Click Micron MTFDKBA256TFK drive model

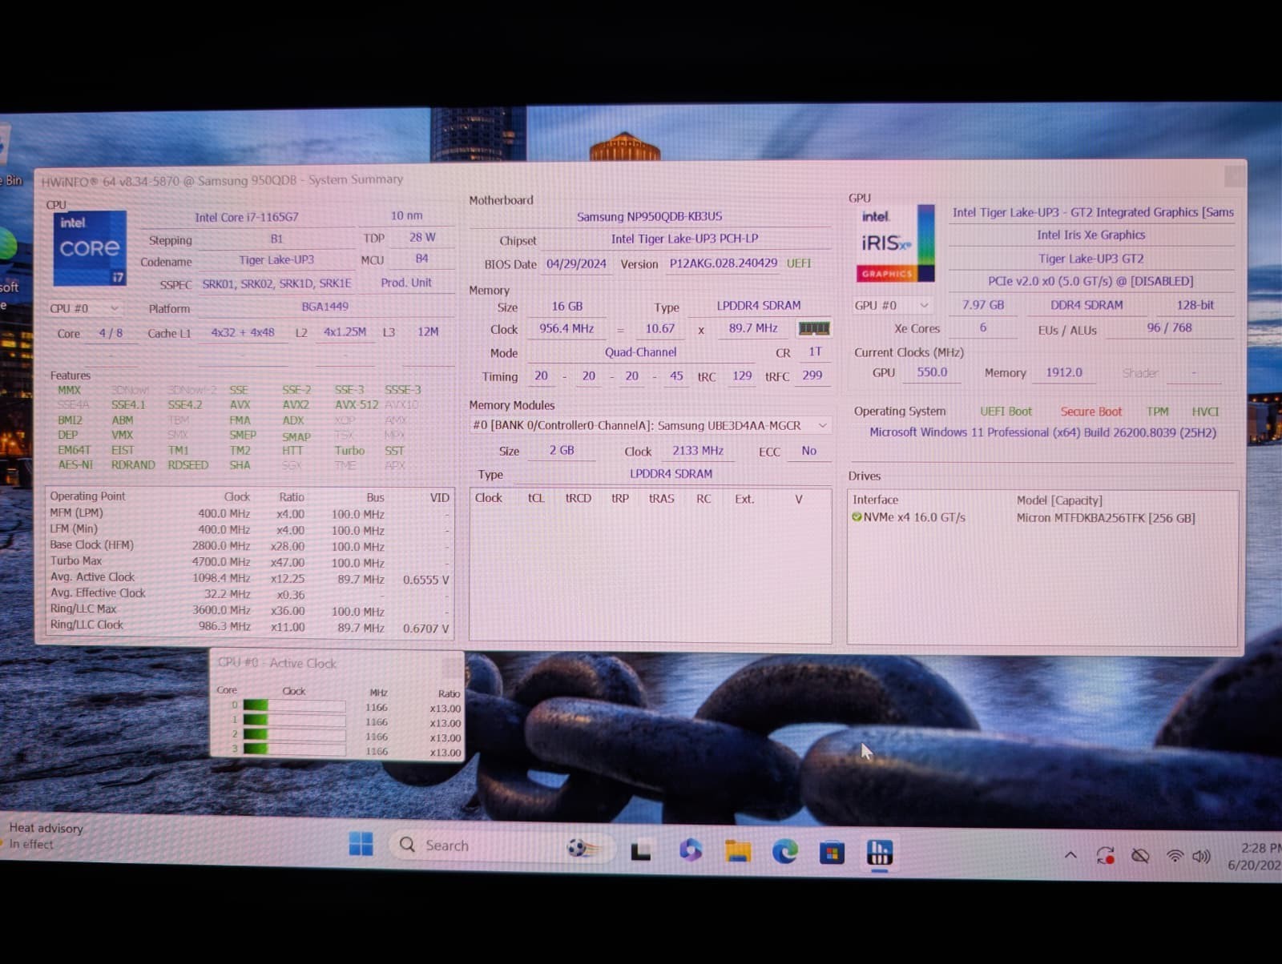coord(1106,518)
